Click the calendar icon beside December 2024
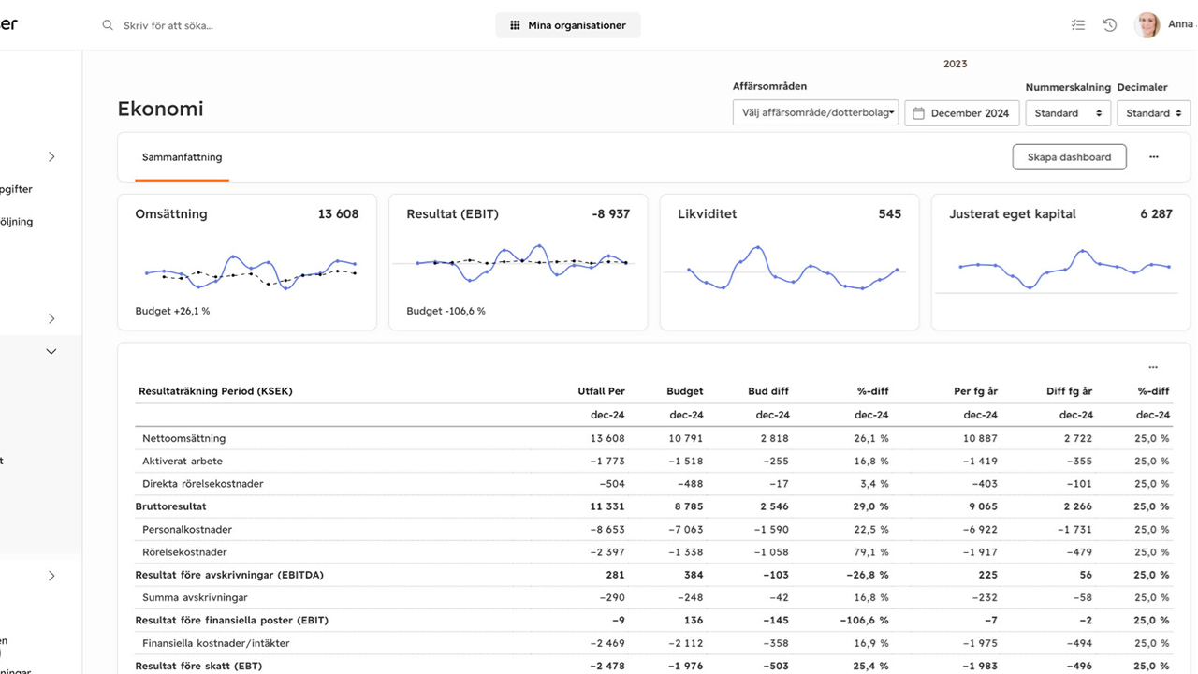This screenshot has height=674, width=1198. [919, 113]
